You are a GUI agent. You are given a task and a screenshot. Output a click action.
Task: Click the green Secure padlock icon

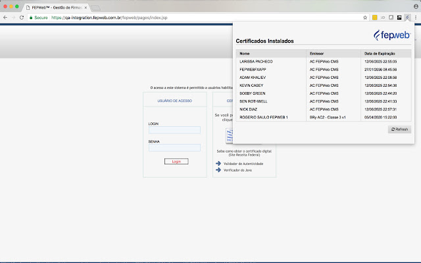point(31,18)
